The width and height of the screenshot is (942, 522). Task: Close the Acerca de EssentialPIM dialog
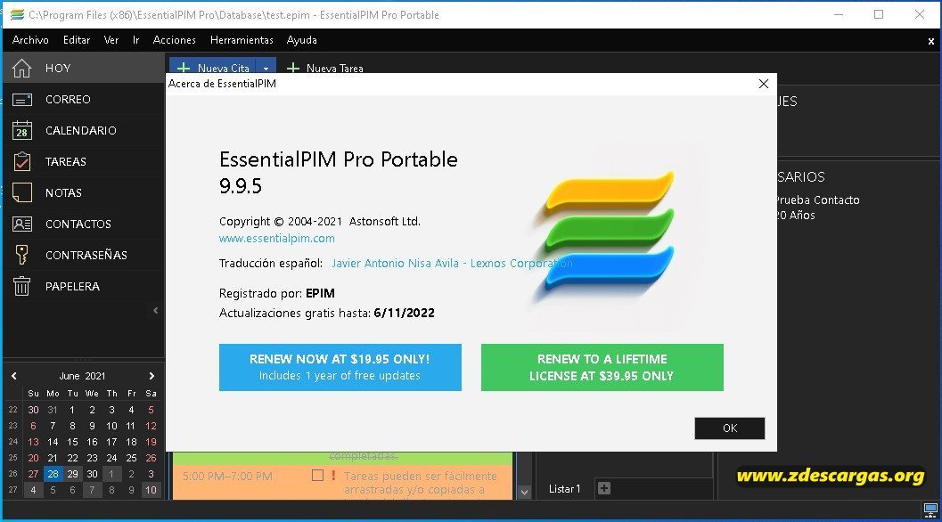763,84
